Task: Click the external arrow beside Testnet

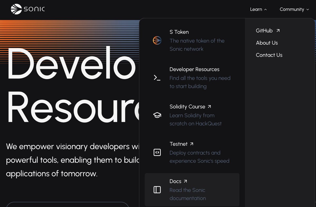Action: tap(192, 144)
